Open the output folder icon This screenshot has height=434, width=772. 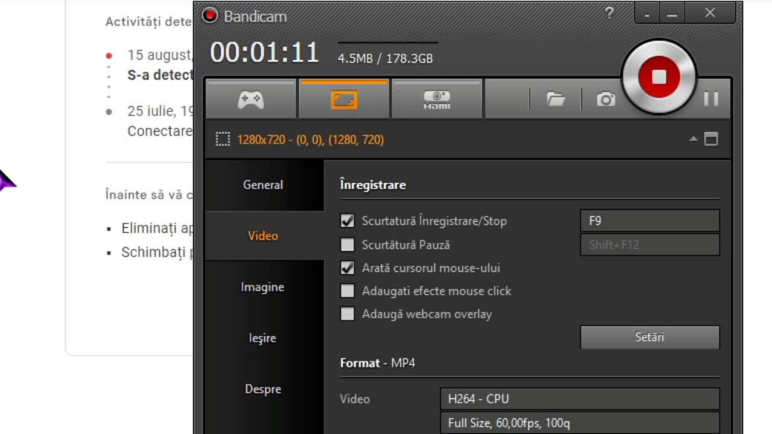click(x=555, y=99)
